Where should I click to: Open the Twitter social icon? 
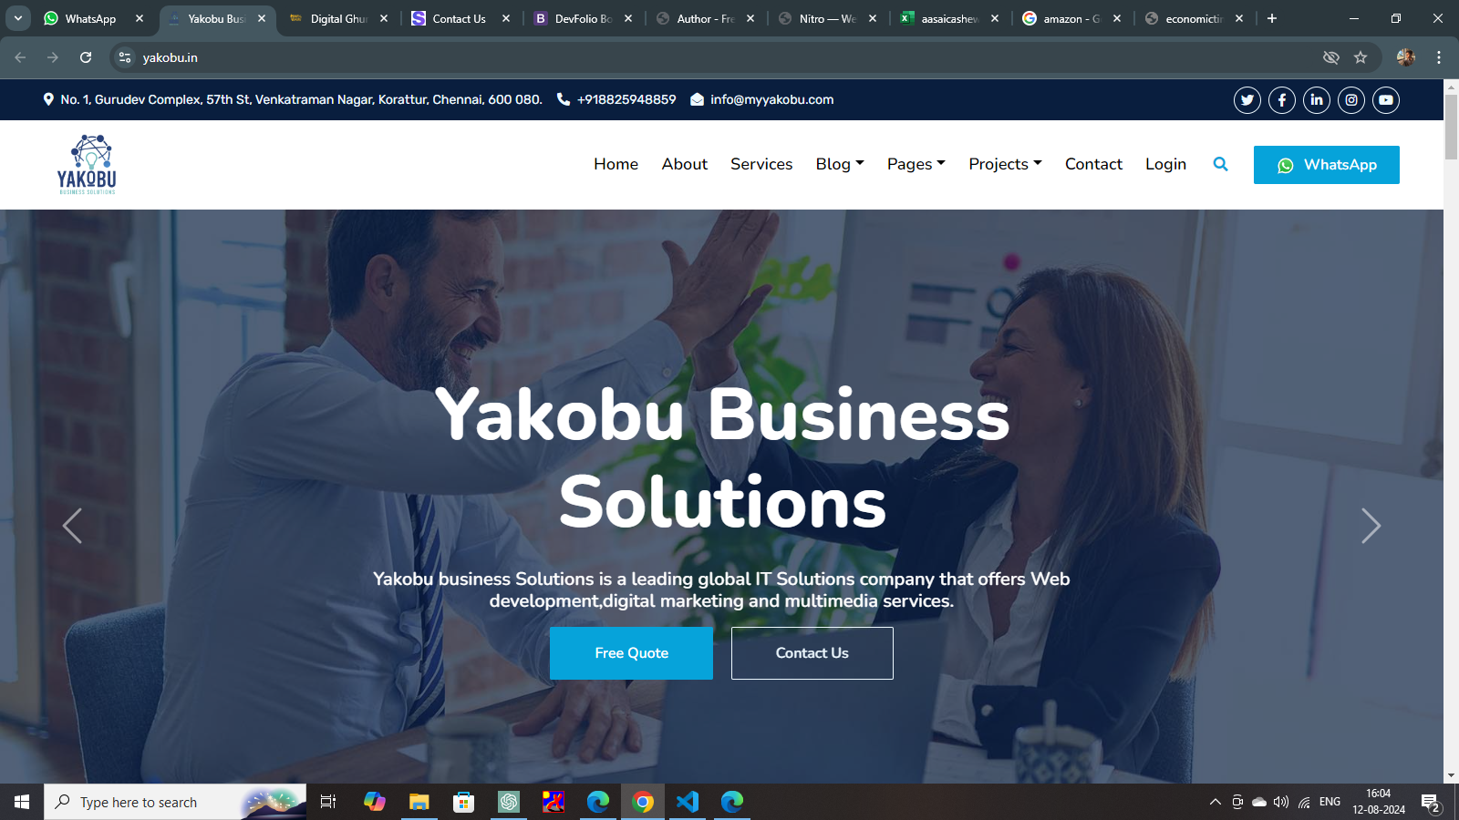(x=1247, y=100)
